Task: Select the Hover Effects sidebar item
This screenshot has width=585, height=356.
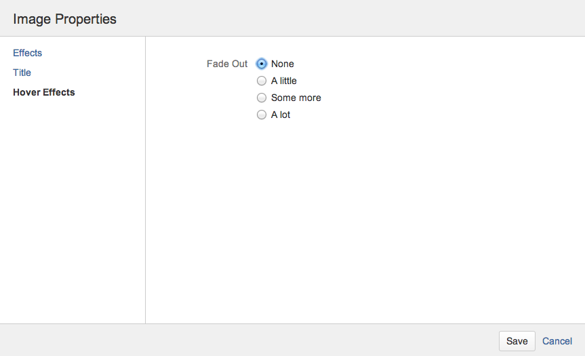Action: point(44,92)
